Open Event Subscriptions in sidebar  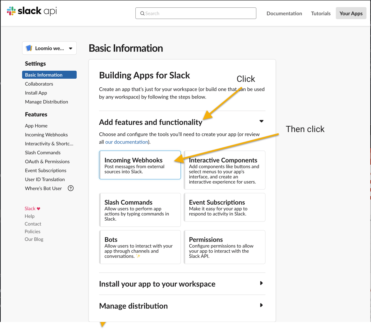(46, 170)
